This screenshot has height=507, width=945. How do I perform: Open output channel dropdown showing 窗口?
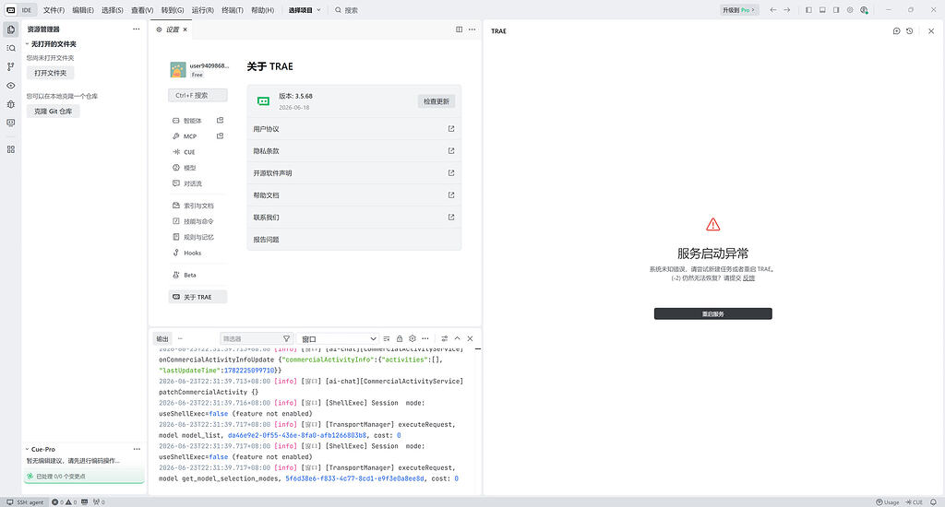tap(339, 339)
